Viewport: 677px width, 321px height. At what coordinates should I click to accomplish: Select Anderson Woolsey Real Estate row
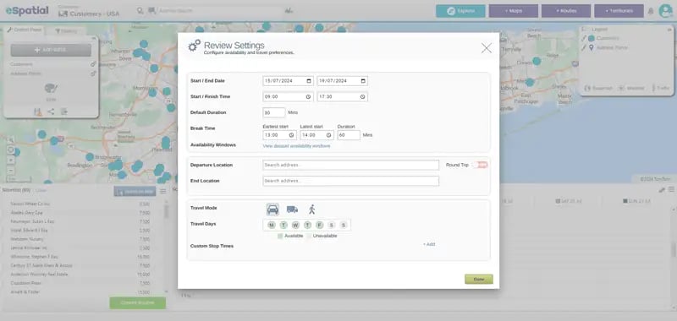(80, 275)
